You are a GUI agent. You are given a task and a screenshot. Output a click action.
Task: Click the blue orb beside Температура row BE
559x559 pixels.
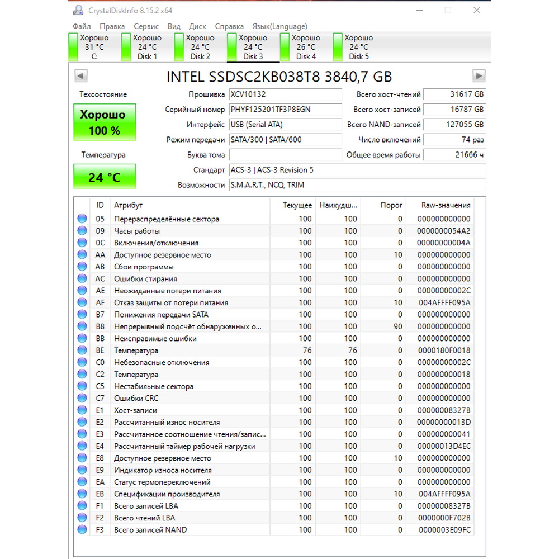point(82,350)
